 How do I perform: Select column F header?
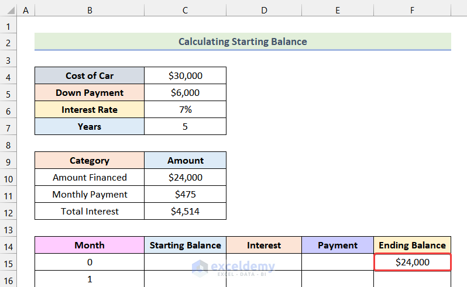click(412, 10)
